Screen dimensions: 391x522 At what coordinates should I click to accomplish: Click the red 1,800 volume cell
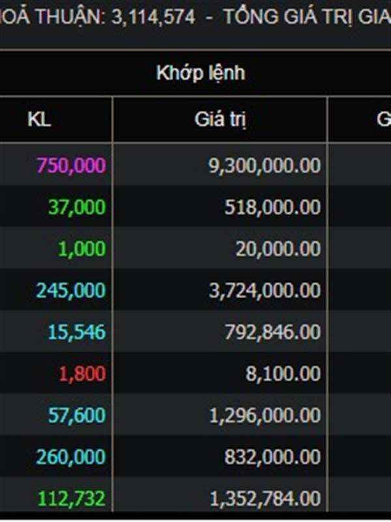click(55, 373)
